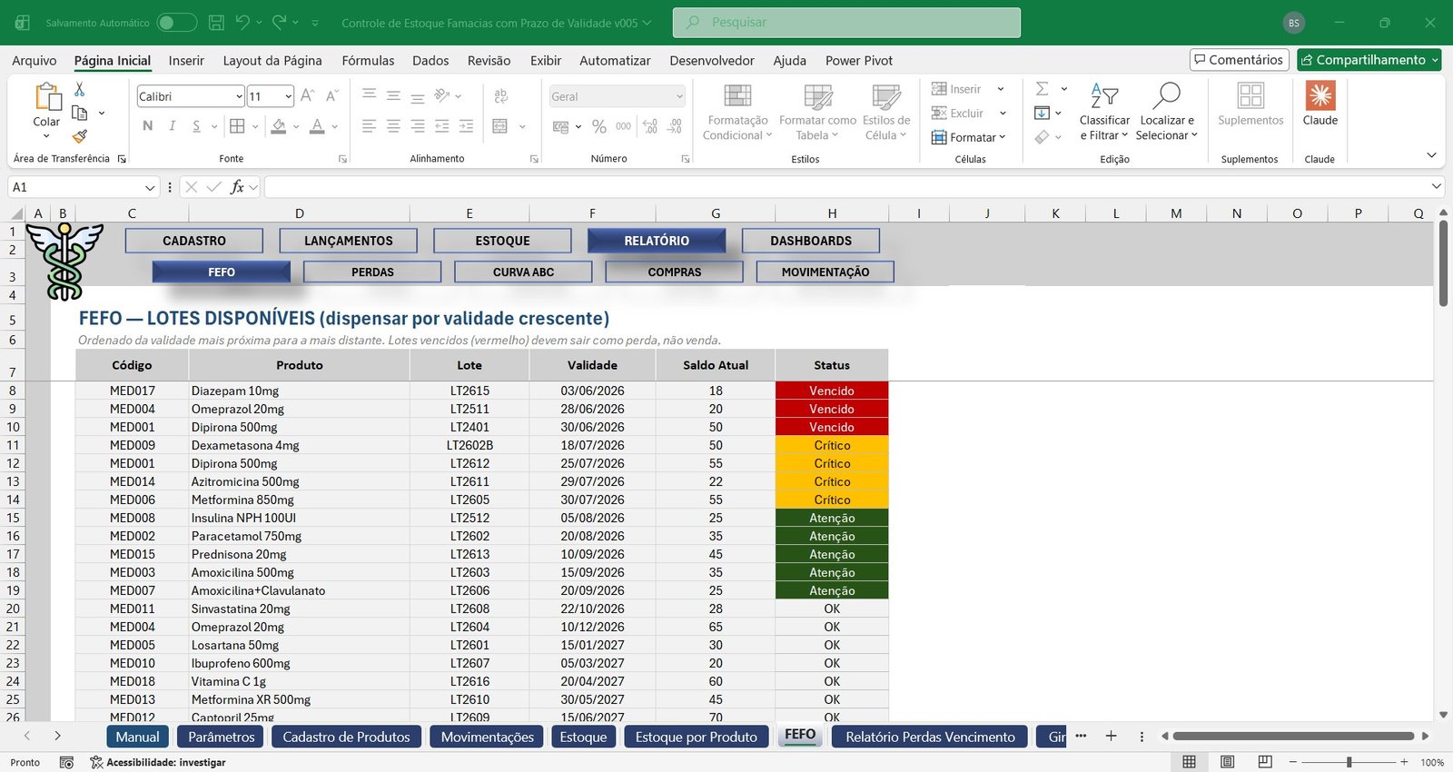Screen dimensions: 1453x772
Task: Decrease font size with smaller A icon
Action: click(x=332, y=95)
